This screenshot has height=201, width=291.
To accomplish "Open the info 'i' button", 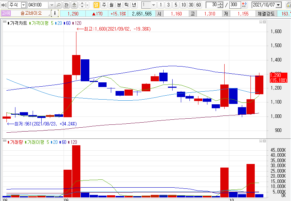I will click(55, 13).
